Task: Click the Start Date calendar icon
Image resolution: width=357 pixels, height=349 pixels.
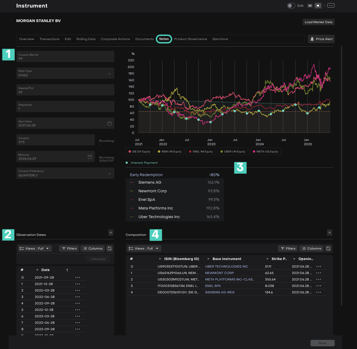Action: [110, 123]
